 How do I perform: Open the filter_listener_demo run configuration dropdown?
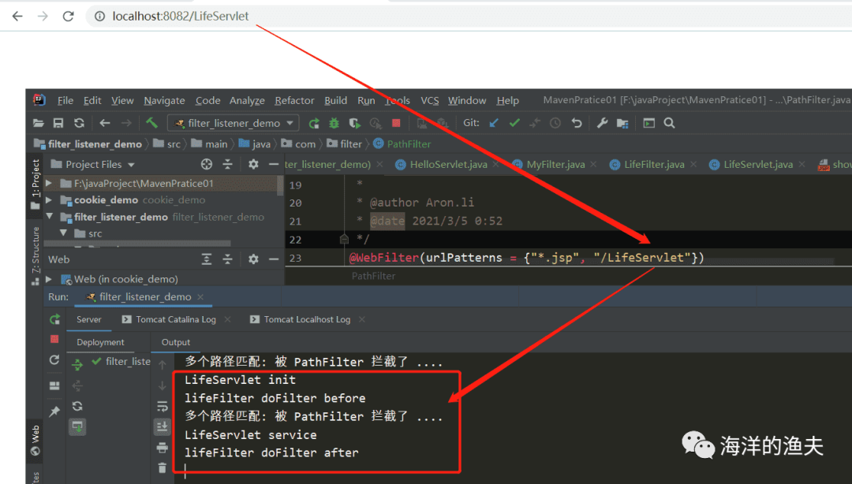[x=234, y=123]
